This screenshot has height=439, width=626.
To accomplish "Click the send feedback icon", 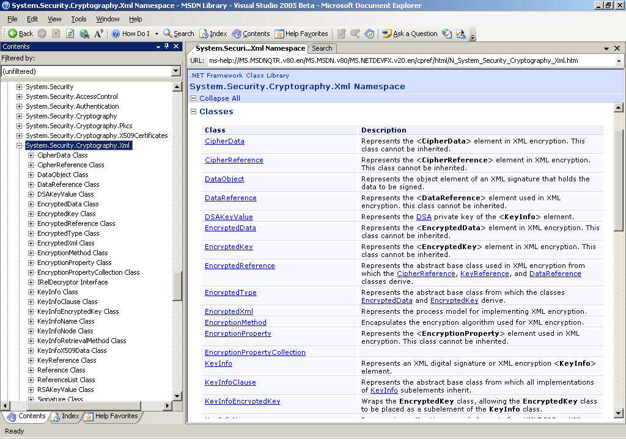I will point(461,34).
